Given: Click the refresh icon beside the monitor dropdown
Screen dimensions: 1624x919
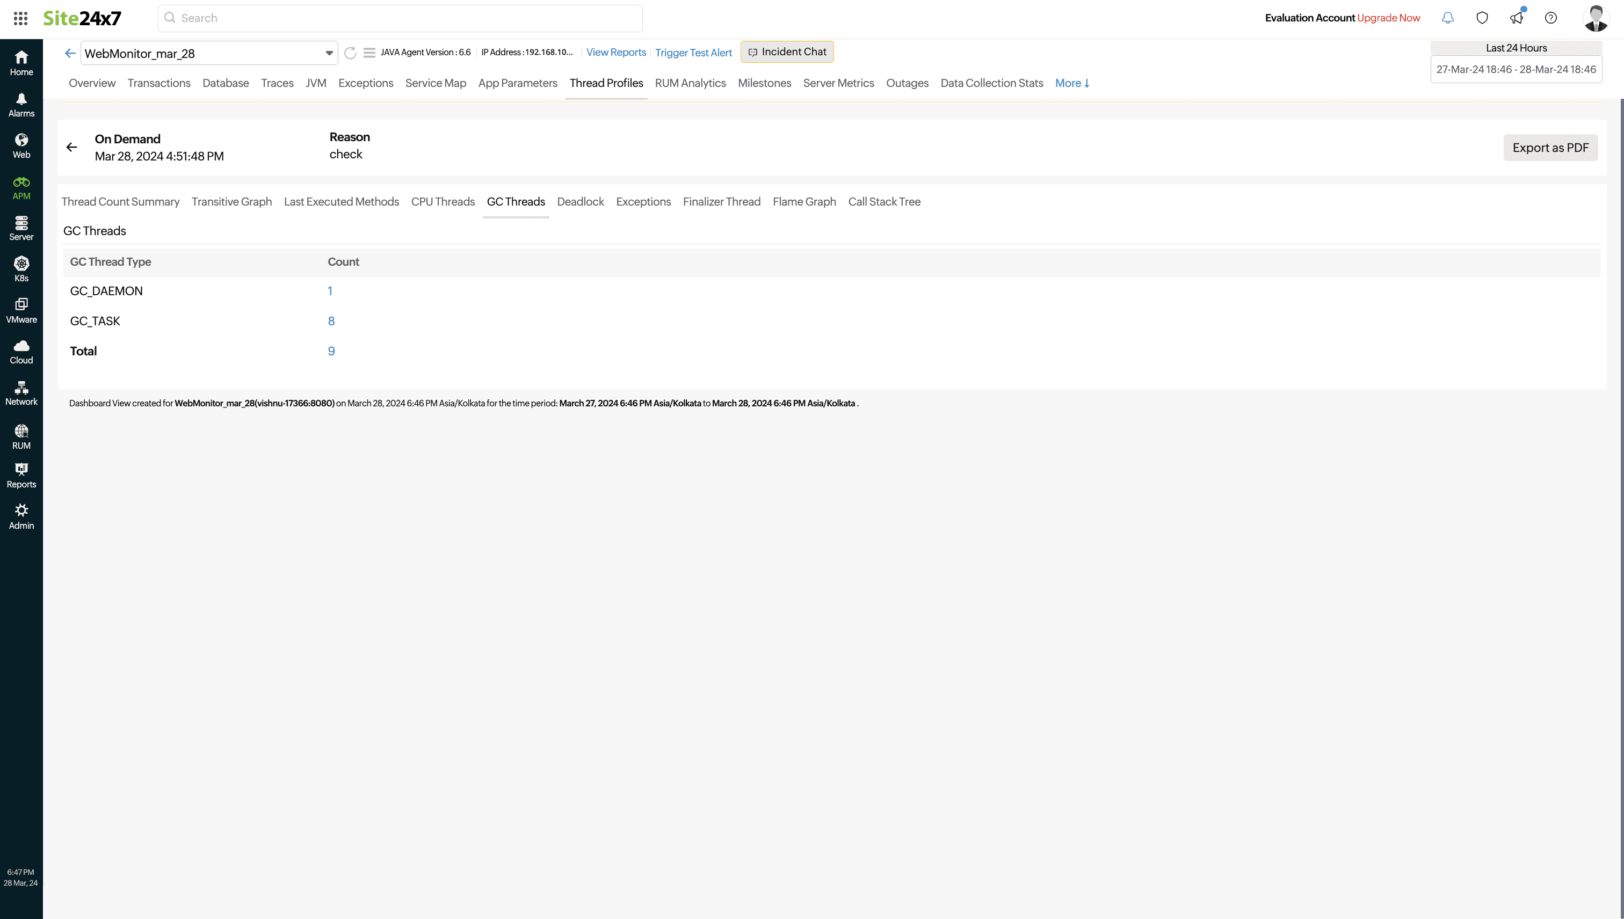Looking at the screenshot, I should 351,53.
